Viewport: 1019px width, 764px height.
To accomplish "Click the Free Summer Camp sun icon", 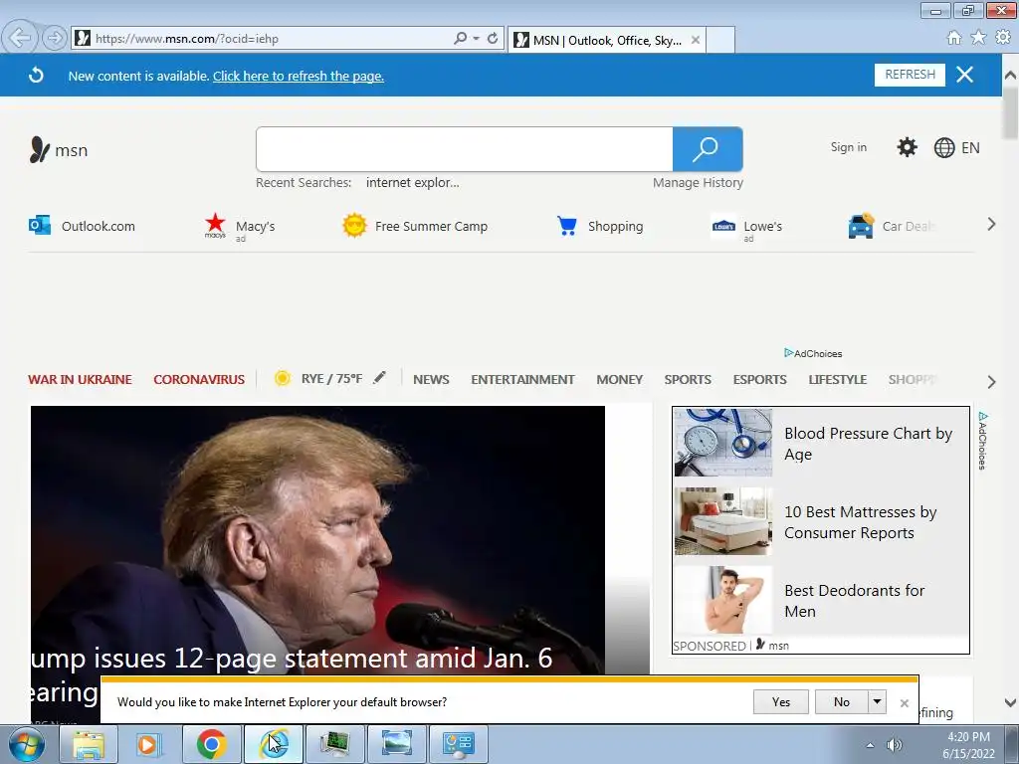I will (x=355, y=226).
